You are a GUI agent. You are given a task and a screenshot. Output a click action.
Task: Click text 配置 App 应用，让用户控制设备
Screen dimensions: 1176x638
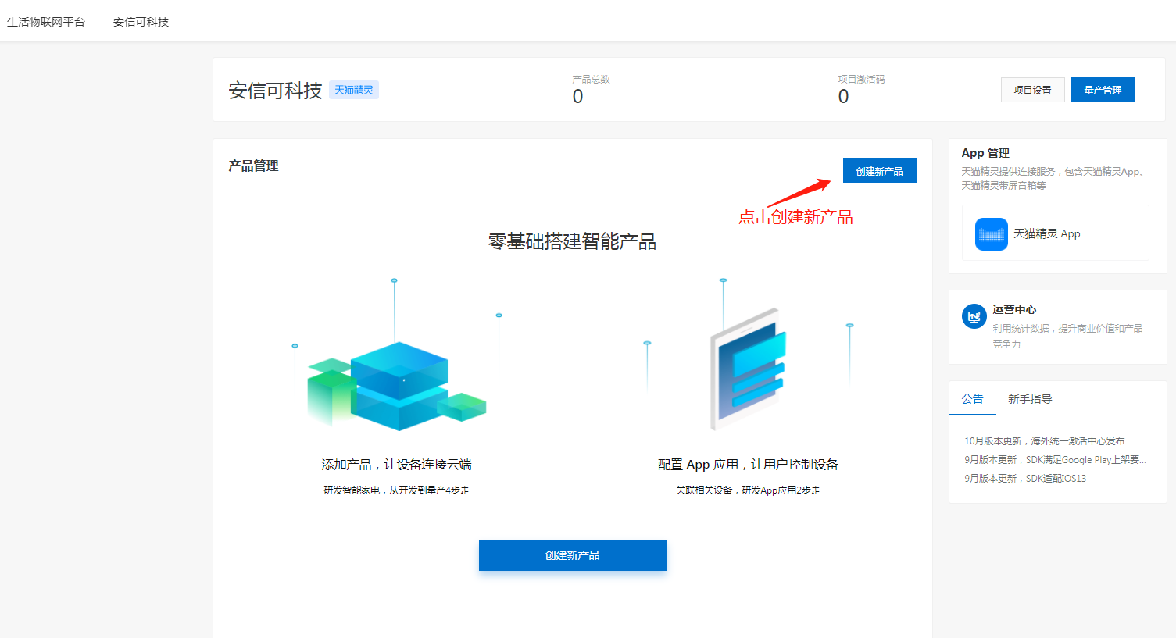748,465
